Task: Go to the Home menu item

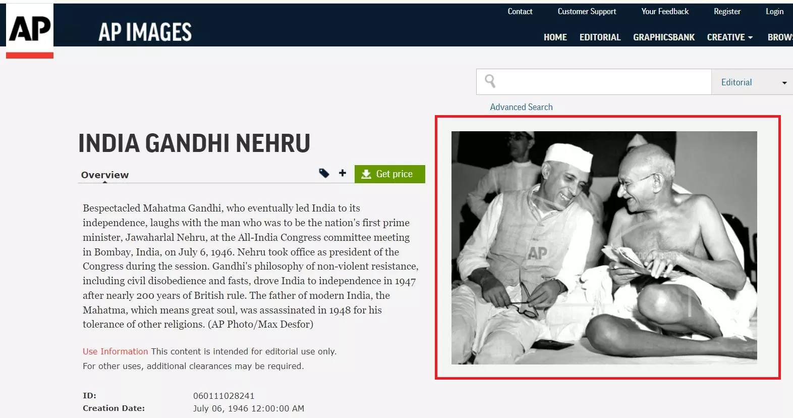Action: tap(555, 37)
